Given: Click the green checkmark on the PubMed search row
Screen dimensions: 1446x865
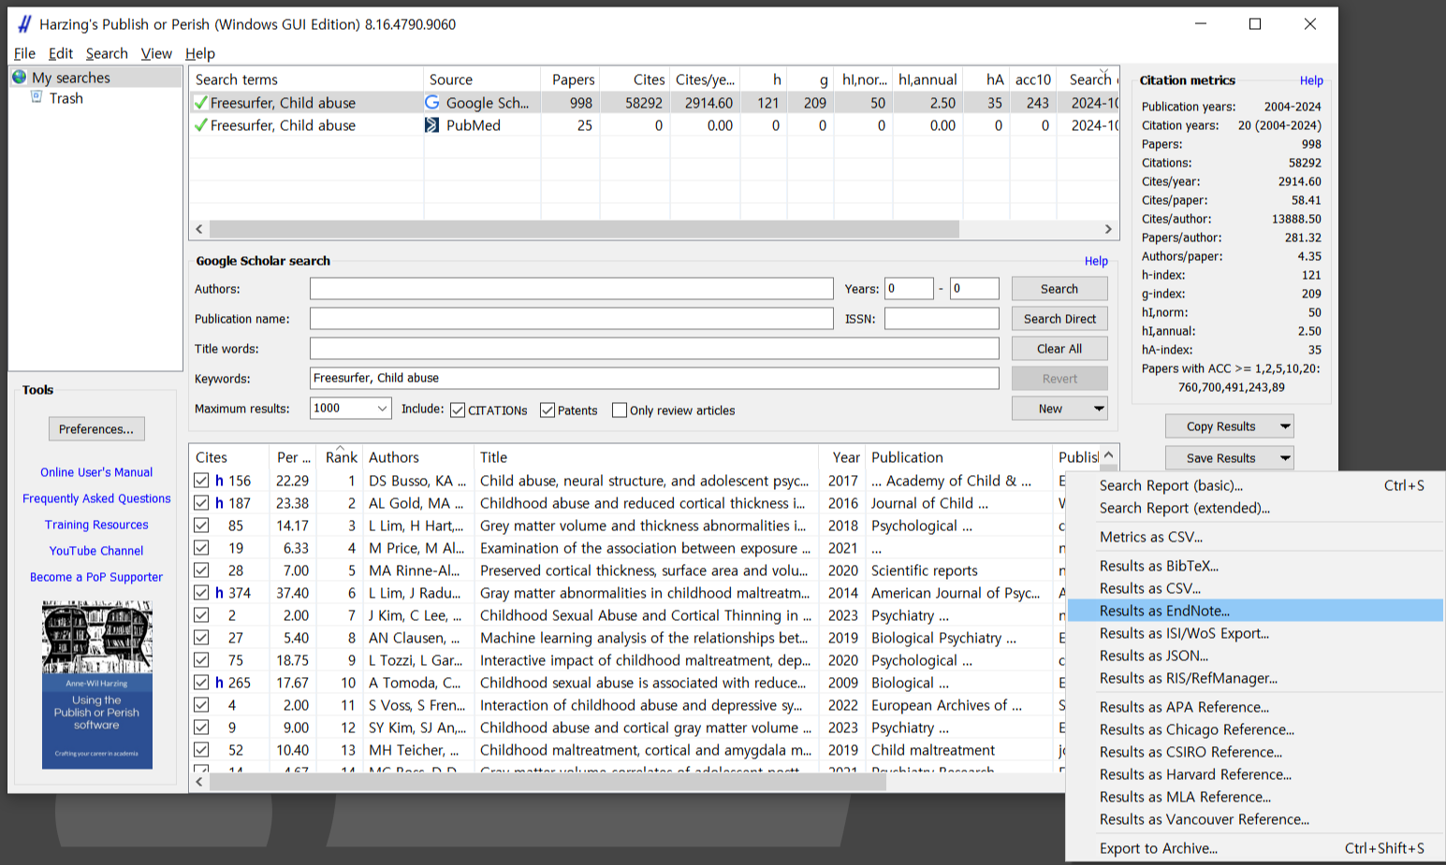Looking at the screenshot, I should [x=200, y=125].
